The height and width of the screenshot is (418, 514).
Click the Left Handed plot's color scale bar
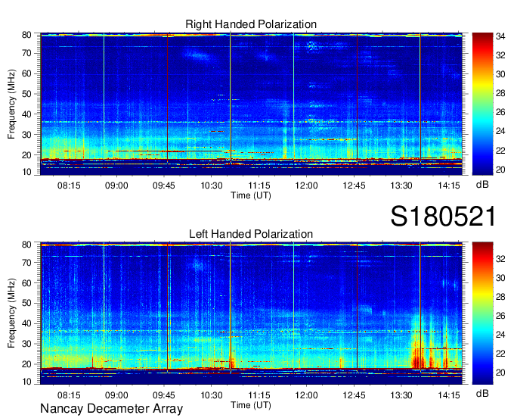click(482, 313)
